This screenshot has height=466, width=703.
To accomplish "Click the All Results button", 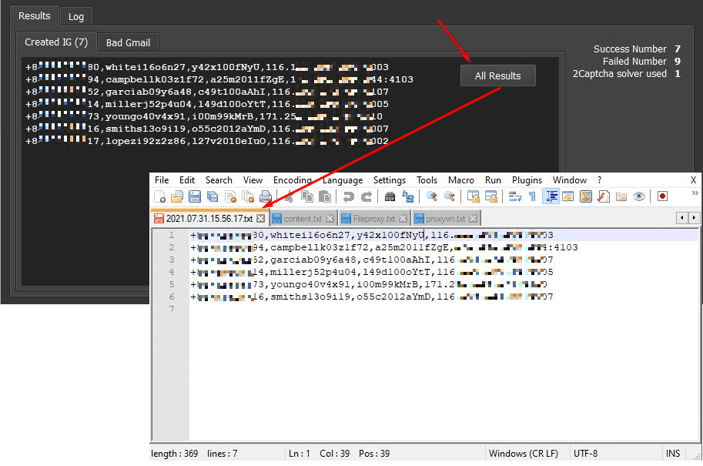I will (497, 75).
